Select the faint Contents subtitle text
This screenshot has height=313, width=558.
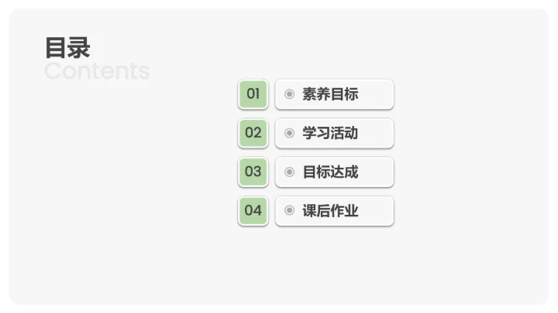coord(97,71)
